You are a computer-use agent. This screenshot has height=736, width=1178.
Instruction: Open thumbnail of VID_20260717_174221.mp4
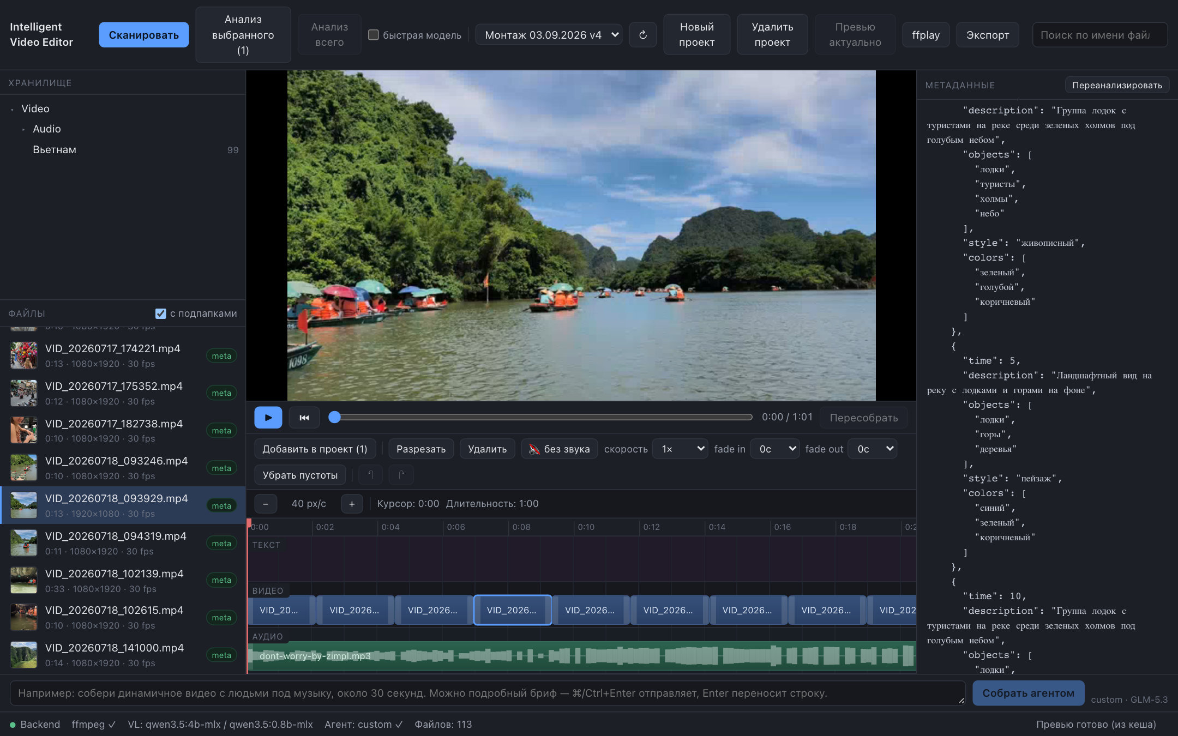pos(23,355)
